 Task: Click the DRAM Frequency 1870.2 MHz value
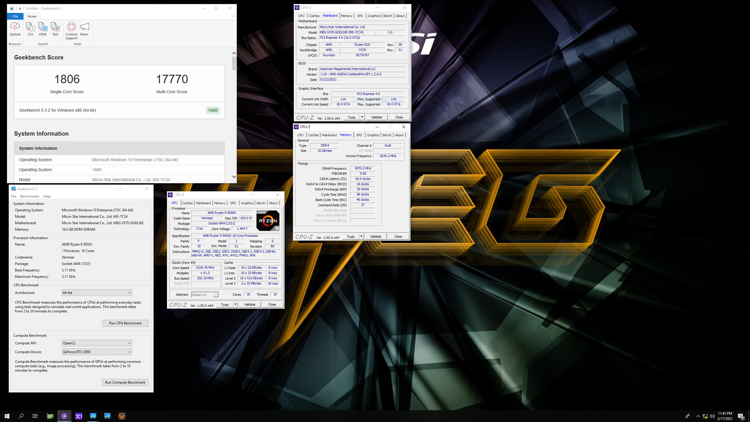pos(363,168)
